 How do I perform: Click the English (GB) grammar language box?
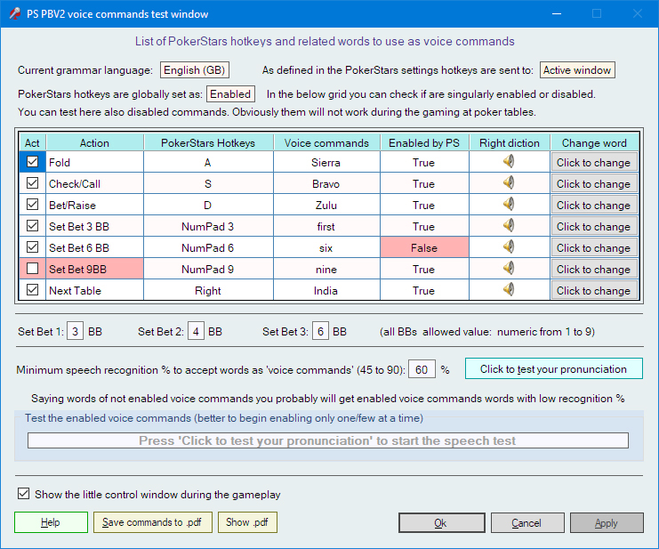click(x=195, y=69)
